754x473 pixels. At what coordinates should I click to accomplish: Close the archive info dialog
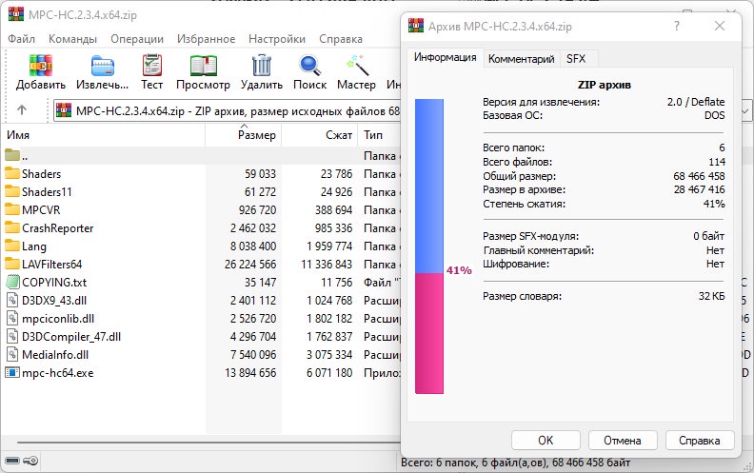point(720,26)
